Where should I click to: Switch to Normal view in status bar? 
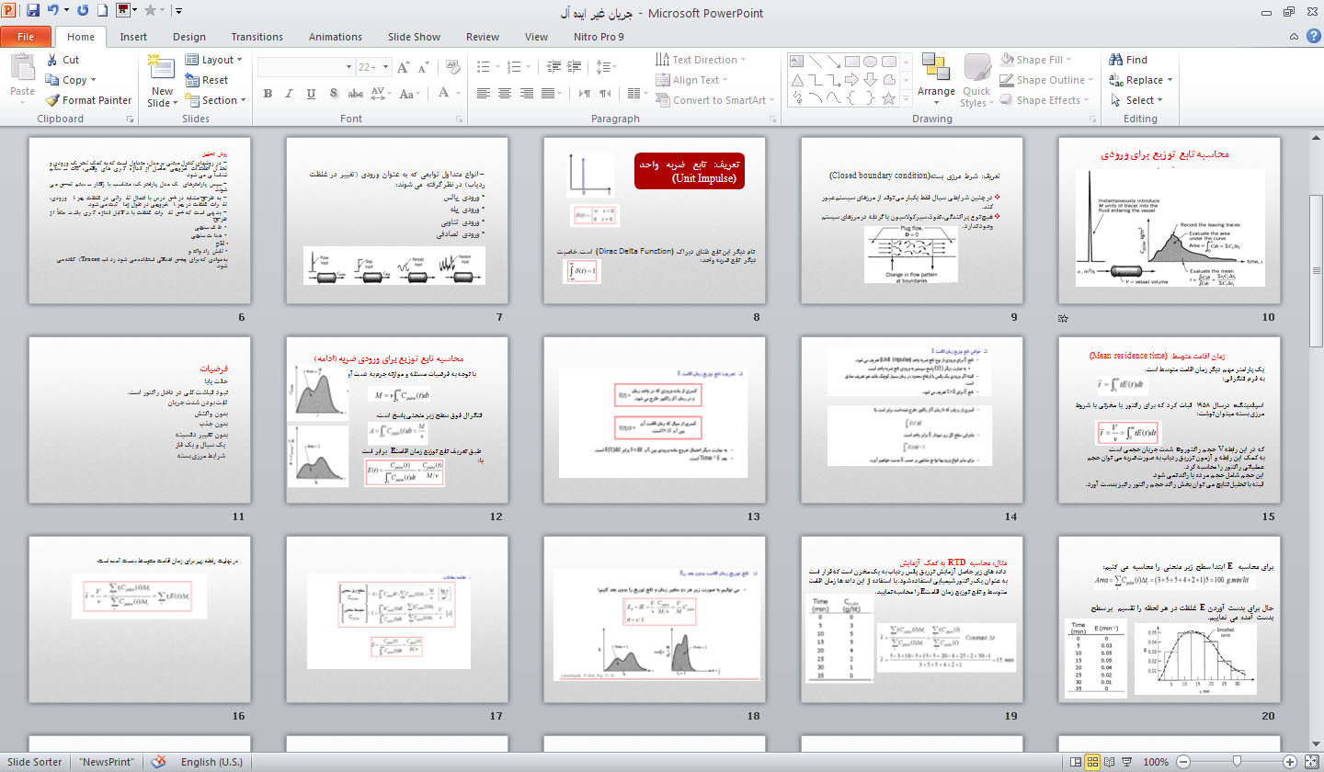[1075, 762]
